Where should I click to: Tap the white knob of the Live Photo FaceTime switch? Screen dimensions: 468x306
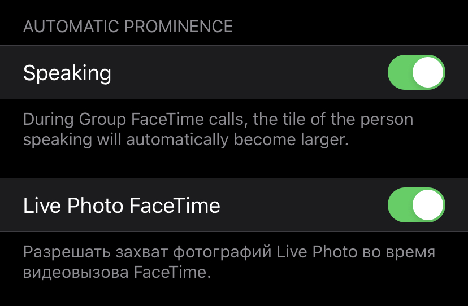click(428, 206)
